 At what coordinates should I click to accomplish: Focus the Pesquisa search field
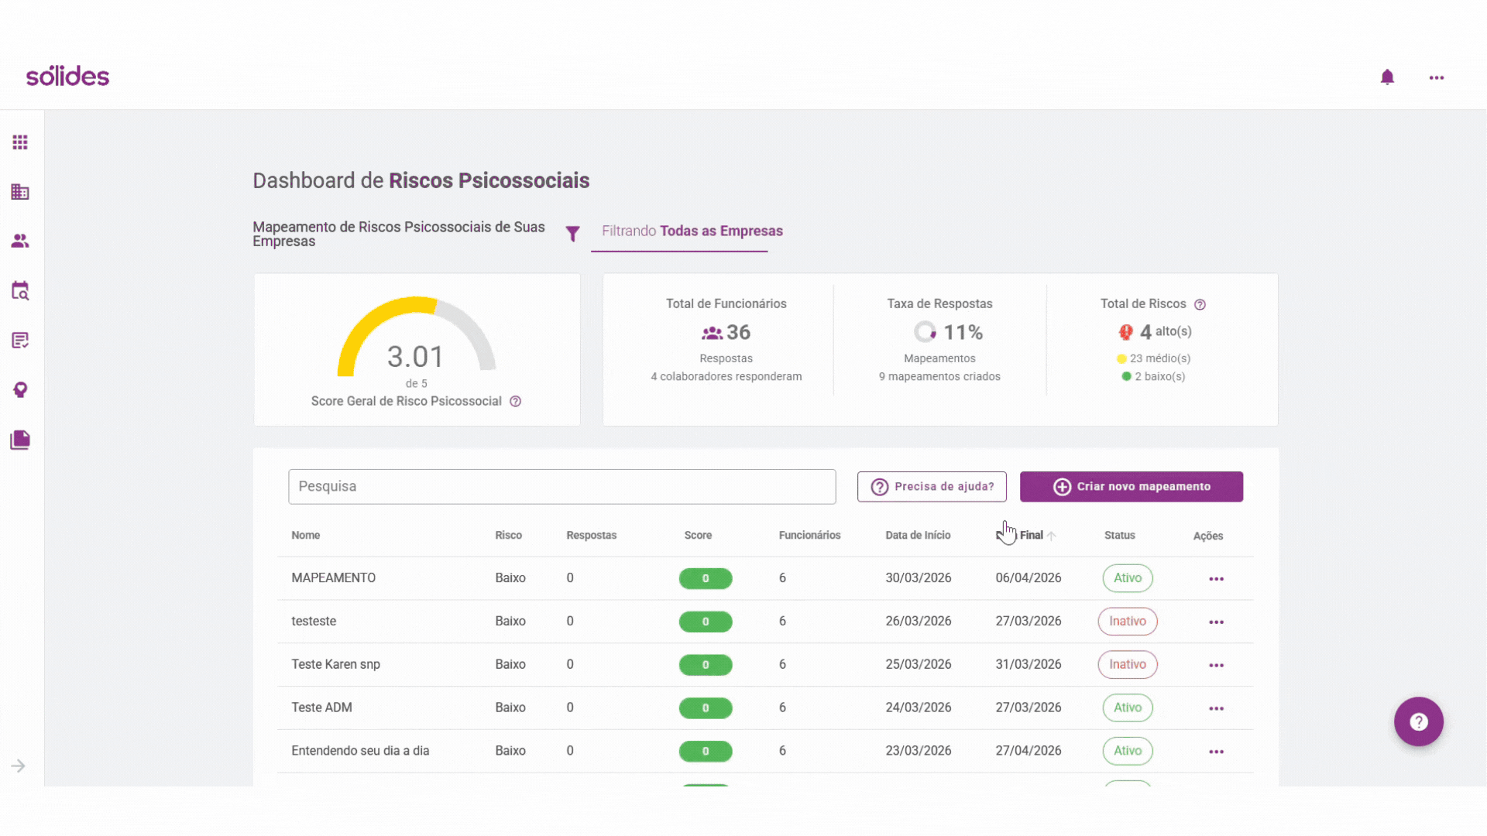pos(562,487)
